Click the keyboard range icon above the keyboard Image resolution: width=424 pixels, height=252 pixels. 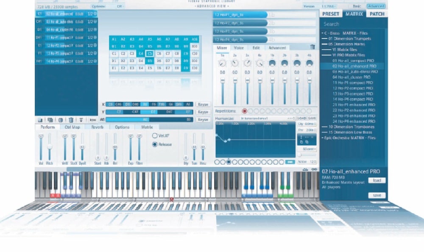pos(305,169)
